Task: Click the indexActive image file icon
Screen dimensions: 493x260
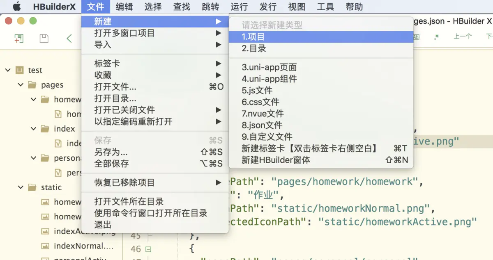Action: (x=46, y=231)
